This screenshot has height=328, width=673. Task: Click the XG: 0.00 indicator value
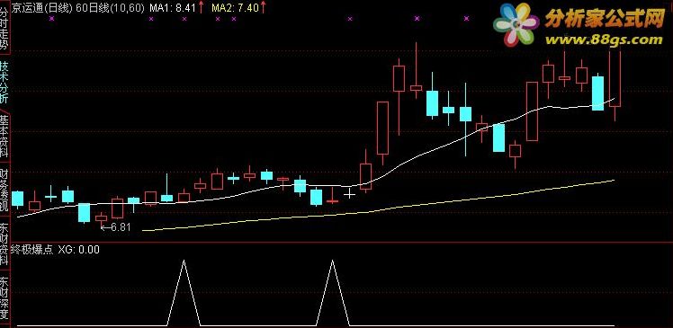tap(78, 250)
